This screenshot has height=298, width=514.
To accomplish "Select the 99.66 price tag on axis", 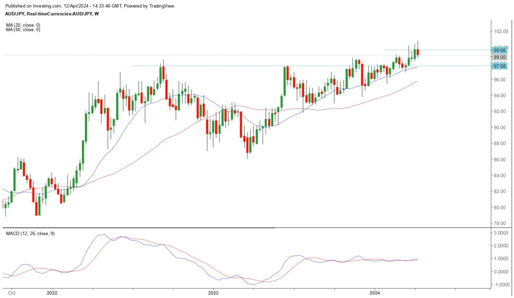I will tap(500, 50).
